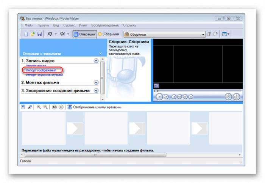Save project with the floppy disk icon
The height and width of the screenshot is (183, 265).
pos(39,34)
